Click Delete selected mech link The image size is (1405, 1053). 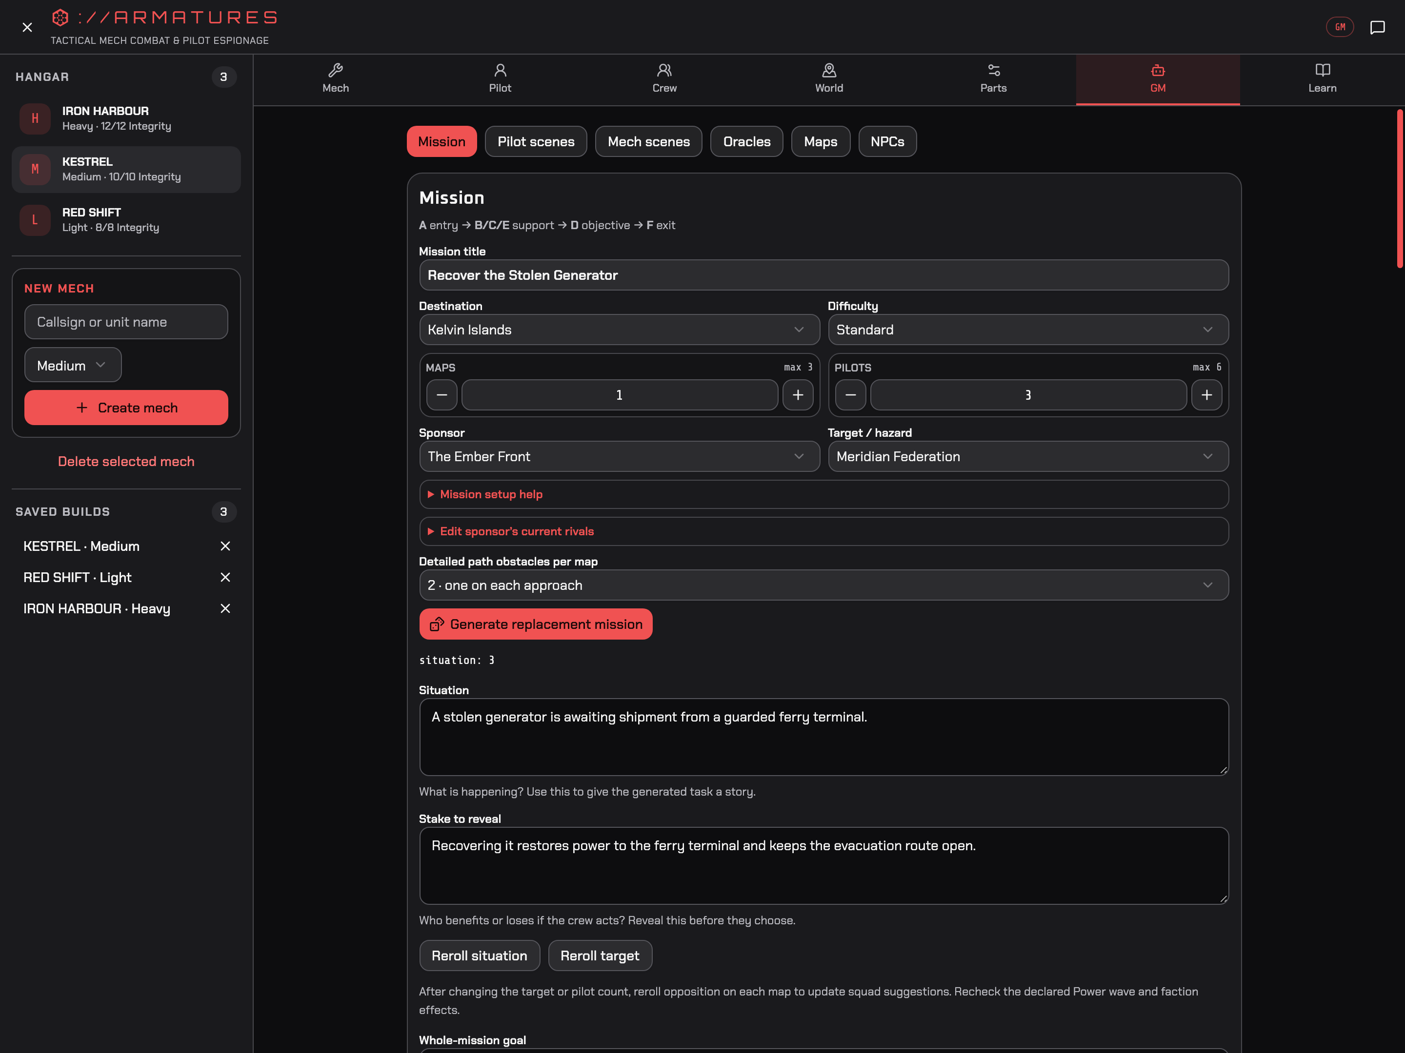[x=126, y=462]
